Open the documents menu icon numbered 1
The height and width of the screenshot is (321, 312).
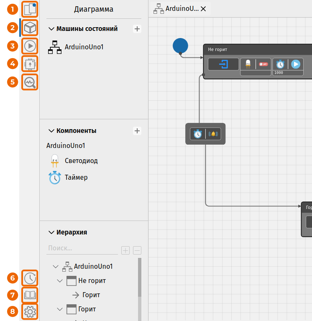click(x=30, y=9)
